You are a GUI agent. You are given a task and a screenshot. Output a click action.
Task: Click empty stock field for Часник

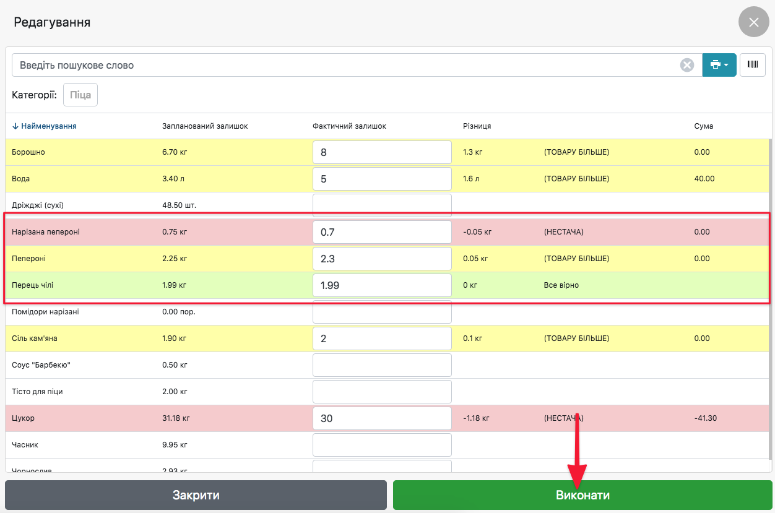coord(382,445)
